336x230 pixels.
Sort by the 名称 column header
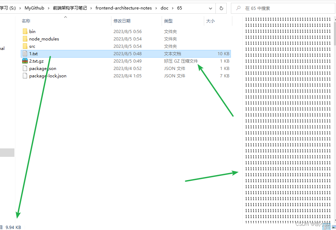tap(26, 21)
